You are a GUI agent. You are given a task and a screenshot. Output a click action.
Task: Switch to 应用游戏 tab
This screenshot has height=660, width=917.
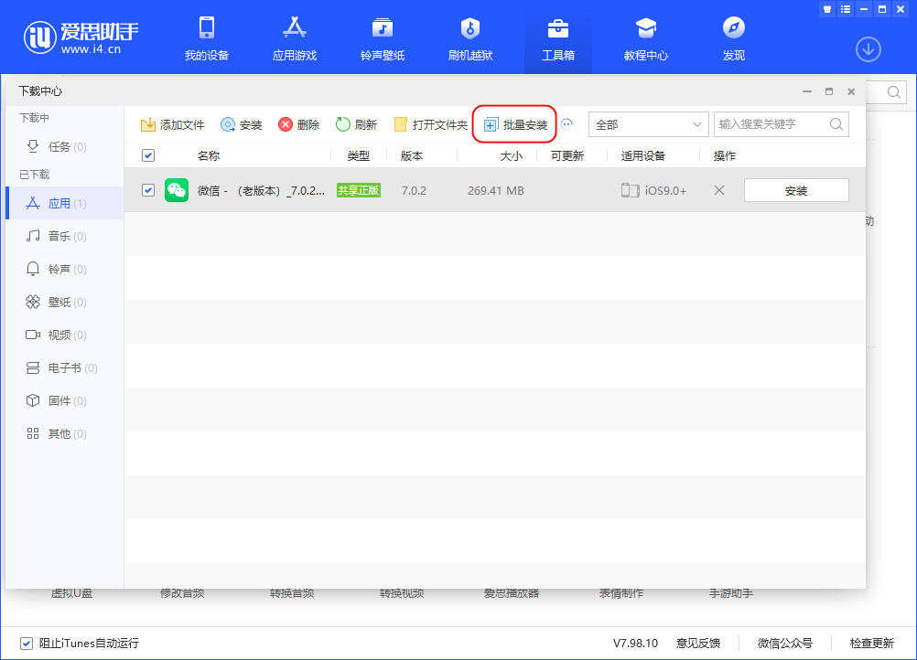294,38
